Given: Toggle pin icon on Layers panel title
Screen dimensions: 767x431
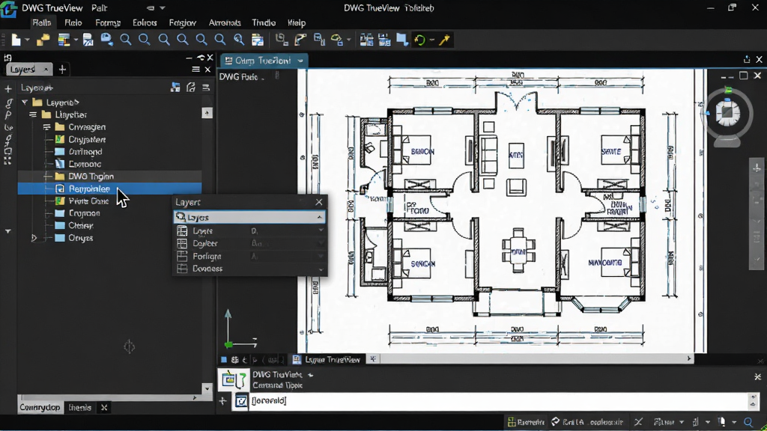Looking at the screenshot, I should click(x=201, y=58).
